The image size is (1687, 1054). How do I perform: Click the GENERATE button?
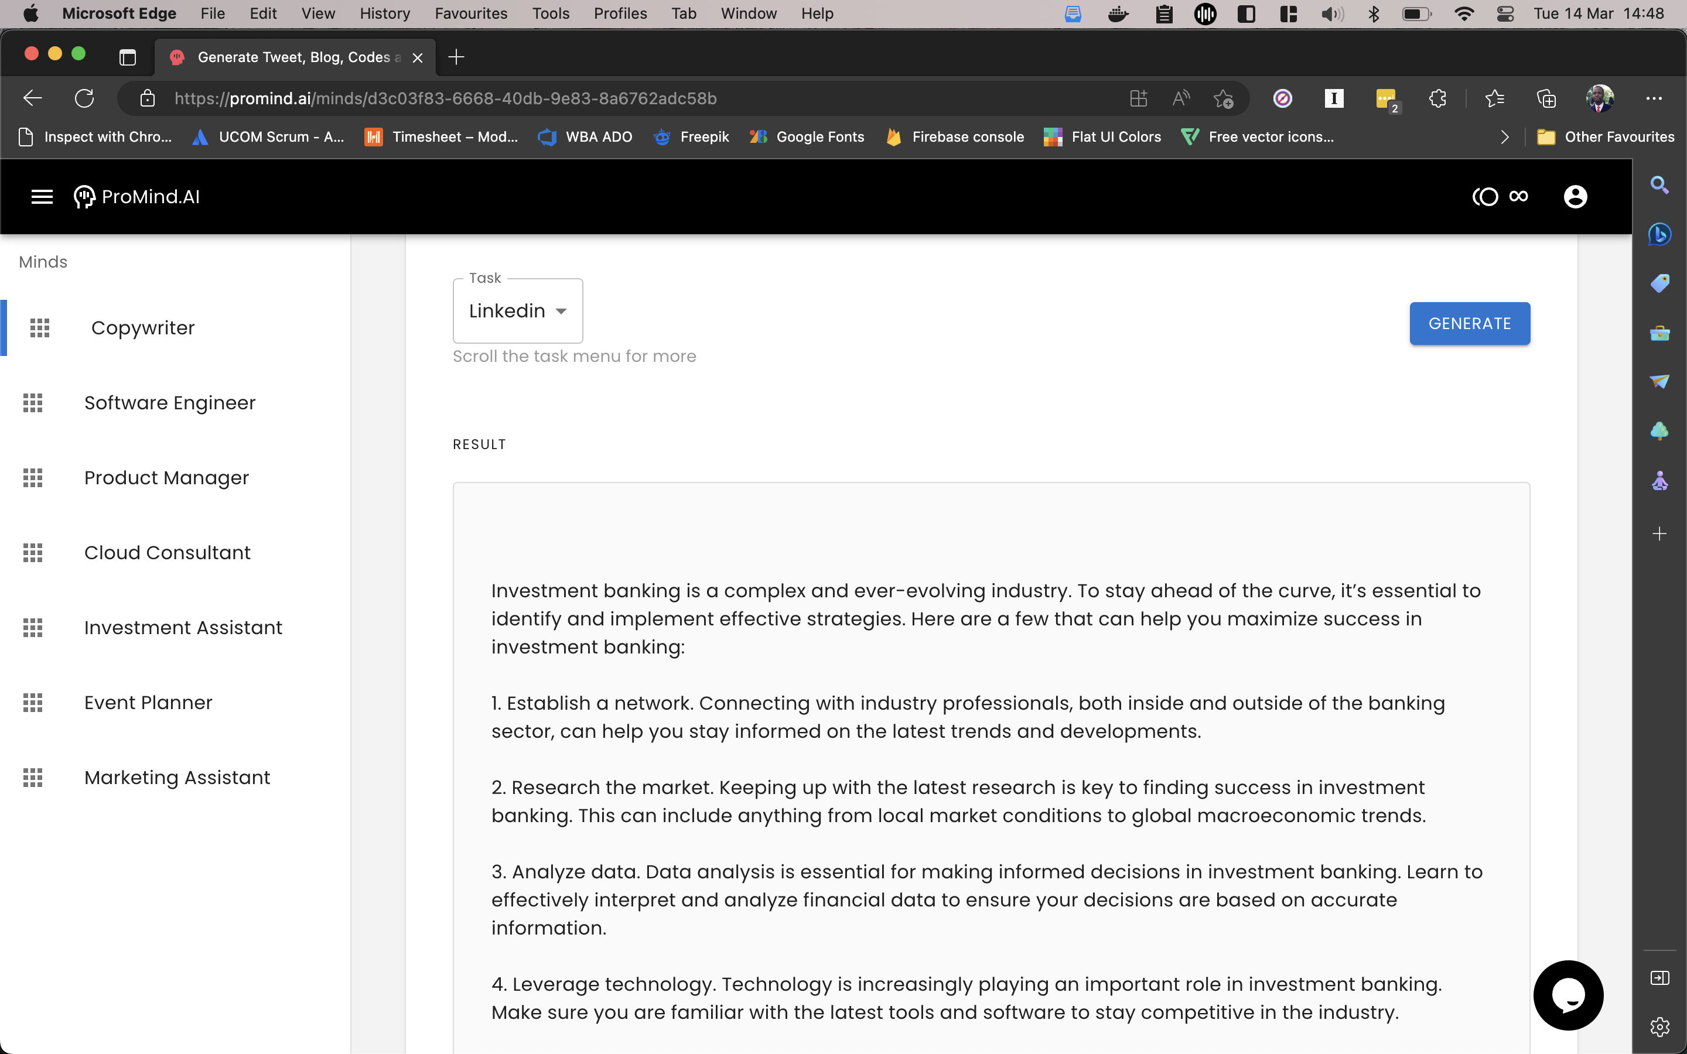pyautogui.click(x=1470, y=323)
